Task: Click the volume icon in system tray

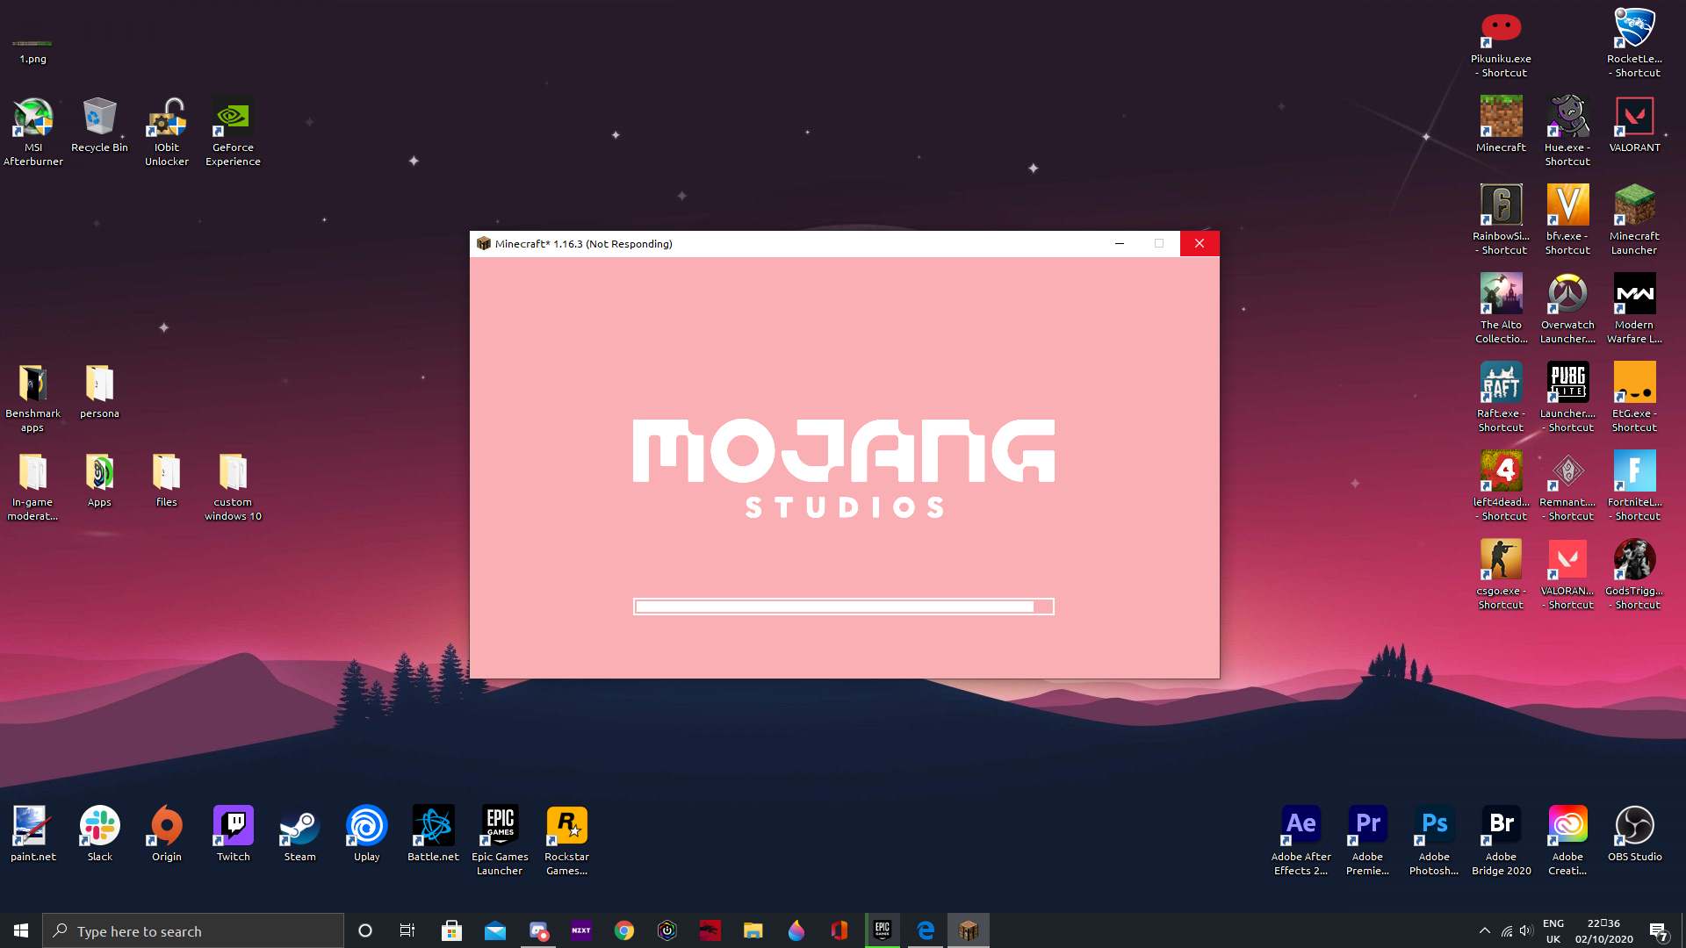Action: click(x=1526, y=930)
